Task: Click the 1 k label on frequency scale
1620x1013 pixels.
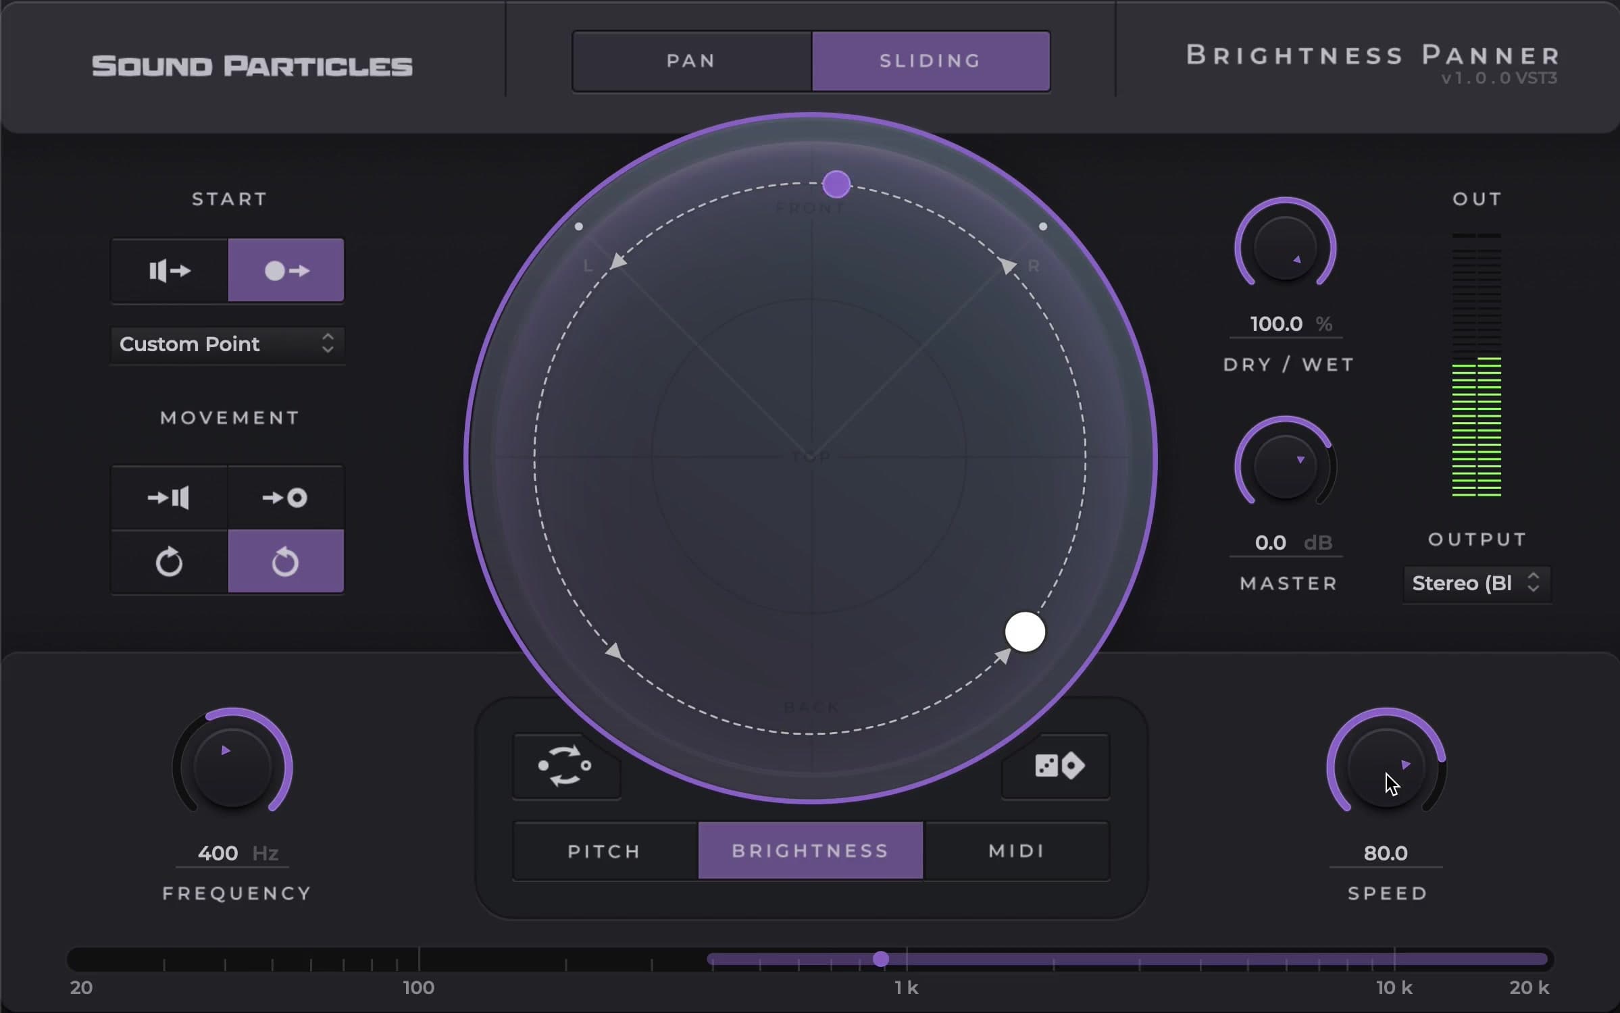Action: pos(907,988)
